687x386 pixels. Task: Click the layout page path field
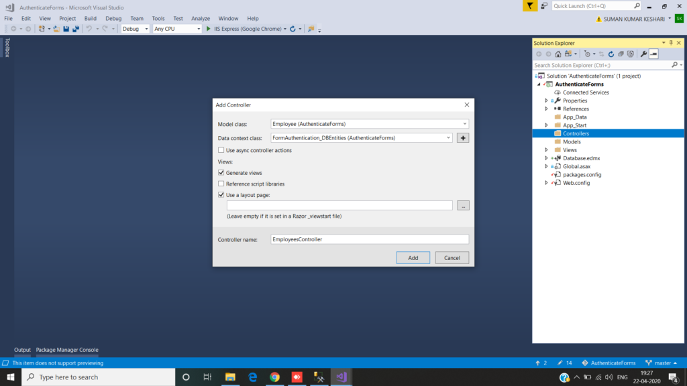click(339, 205)
